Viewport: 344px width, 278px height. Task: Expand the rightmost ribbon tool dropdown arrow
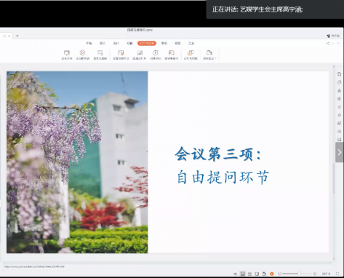tap(215, 58)
